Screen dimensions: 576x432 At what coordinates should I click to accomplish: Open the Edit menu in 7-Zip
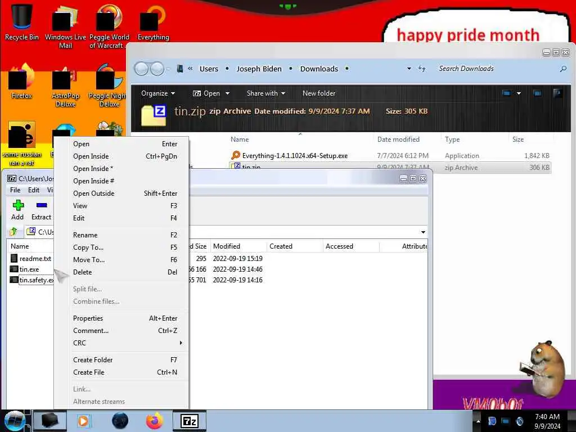click(x=34, y=190)
